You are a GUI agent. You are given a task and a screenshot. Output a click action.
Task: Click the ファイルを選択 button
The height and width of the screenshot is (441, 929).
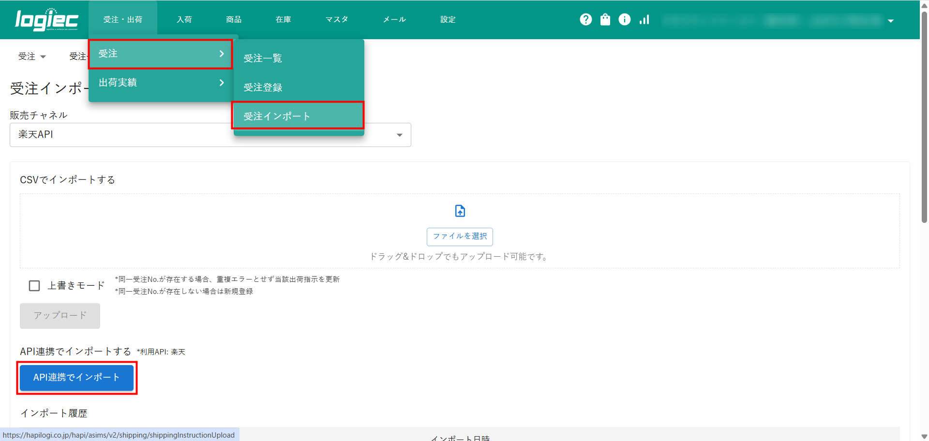click(x=460, y=236)
